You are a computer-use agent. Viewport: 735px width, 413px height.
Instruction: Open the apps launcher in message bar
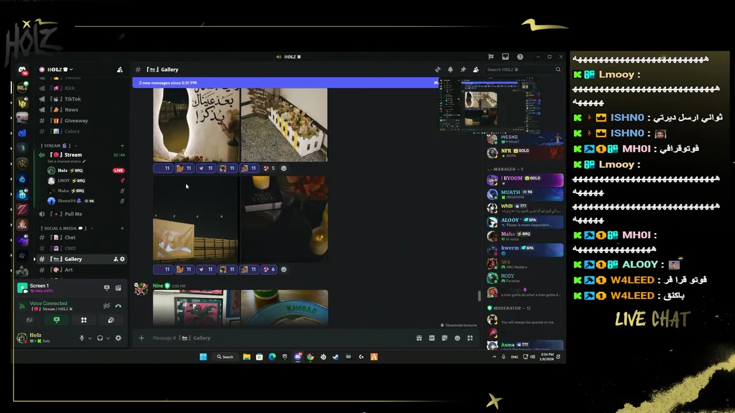click(x=470, y=338)
